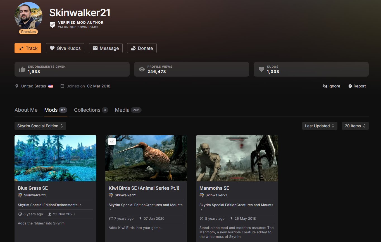
Task: Click the updated clock icon on Manmoths SE
Action: coord(202,219)
